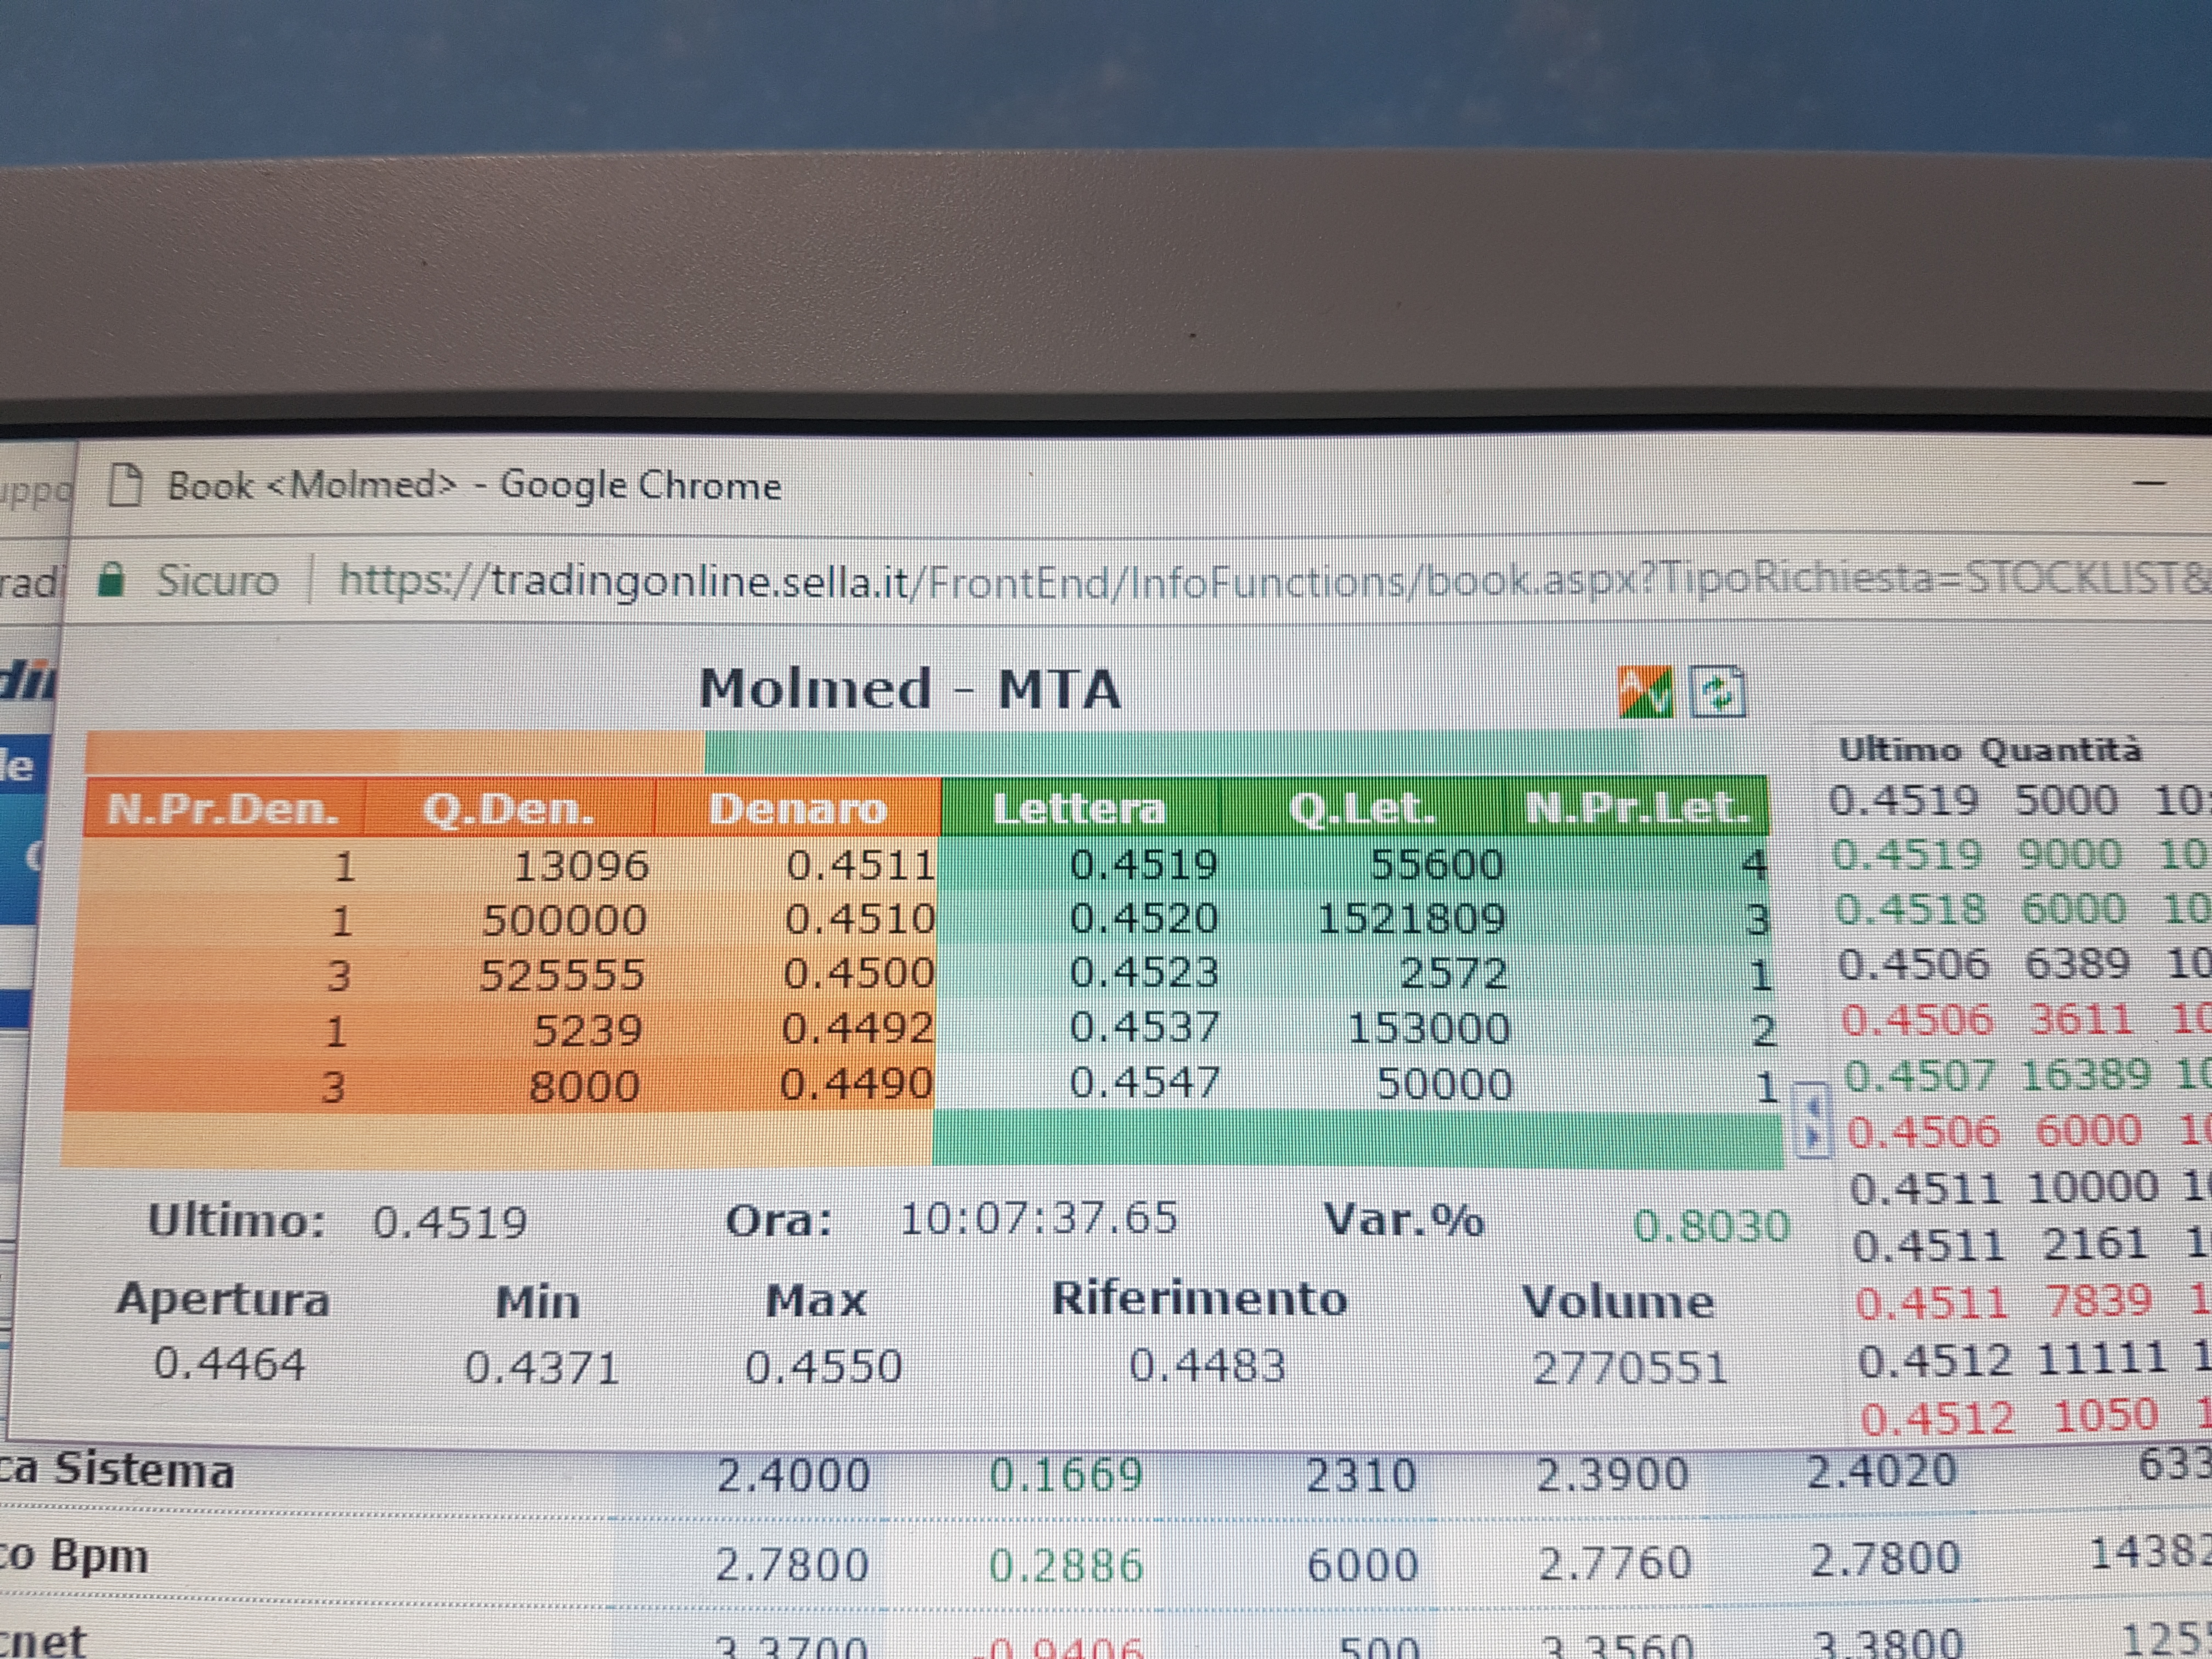Image resolution: width=2212 pixels, height=1659 pixels.
Task: Click value 2.7760 in background stock list
Action: [1615, 1563]
